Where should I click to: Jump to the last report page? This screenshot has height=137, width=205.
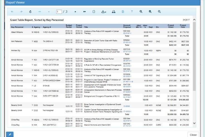coord(84,12)
